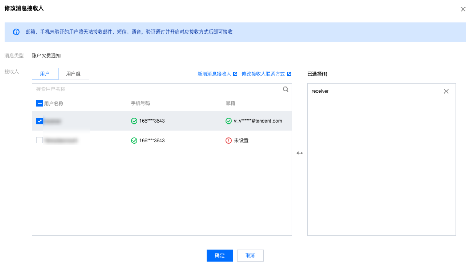The image size is (471, 264).
Task: Click red warning icon beside 未设置
Action: point(229,141)
